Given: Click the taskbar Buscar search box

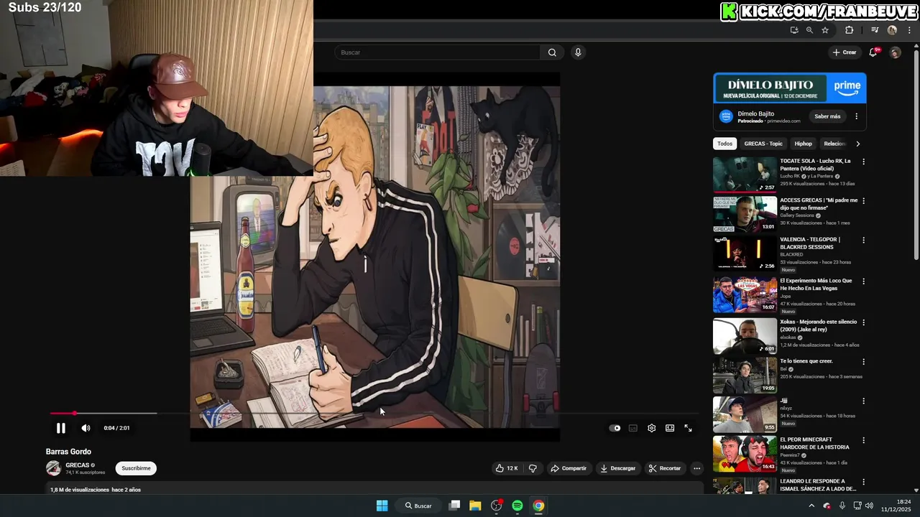Looking at the screenshot, I should click(418, 506).
